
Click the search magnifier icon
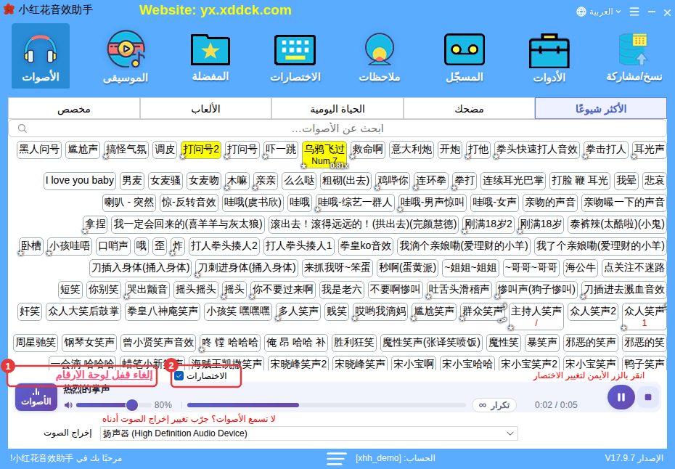(x=22, y=129)
